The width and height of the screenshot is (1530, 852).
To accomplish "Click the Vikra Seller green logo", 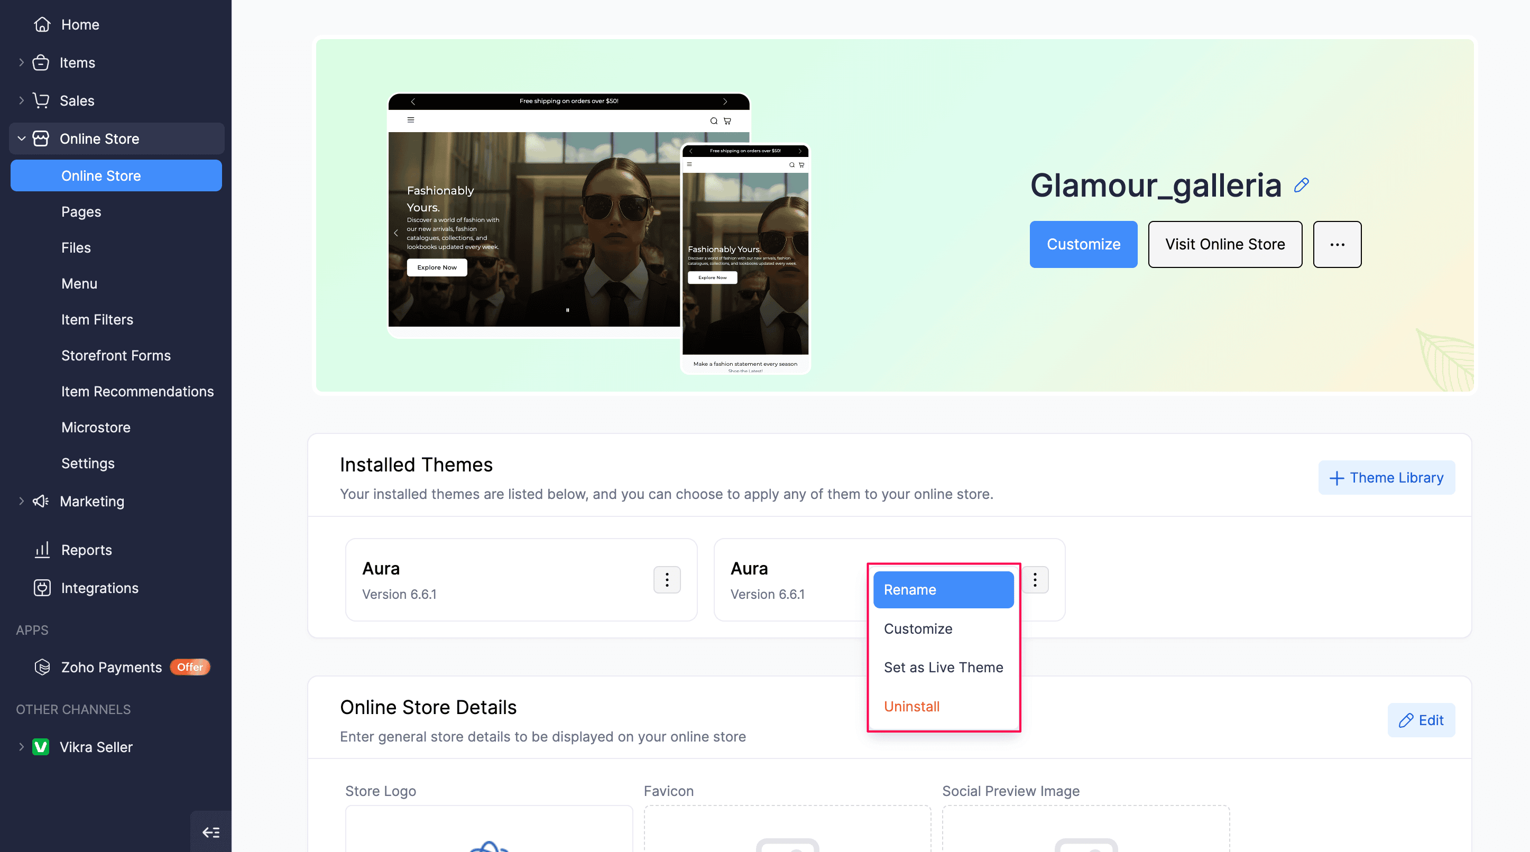I will [x=41, y=747].
